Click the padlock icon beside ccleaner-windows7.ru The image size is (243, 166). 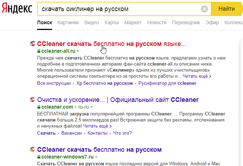click(39, 157)
